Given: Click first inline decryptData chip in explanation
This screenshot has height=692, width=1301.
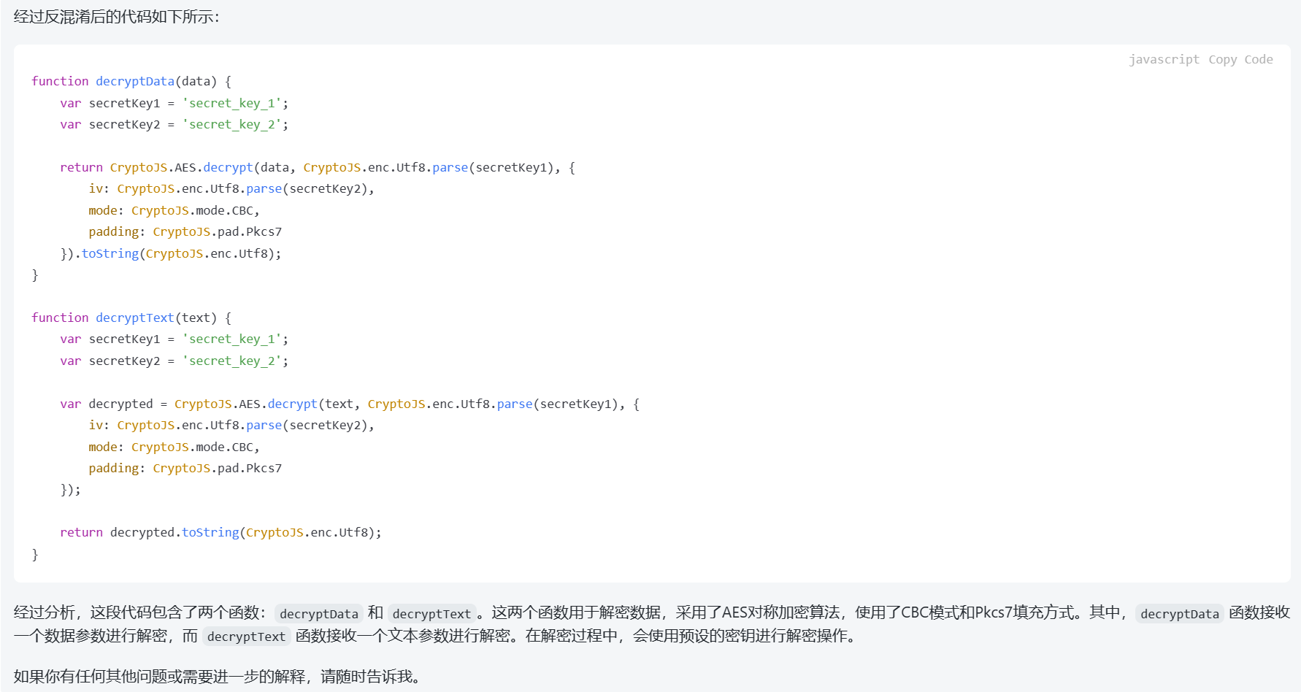Looking at the screenshot, I should 318,614.
